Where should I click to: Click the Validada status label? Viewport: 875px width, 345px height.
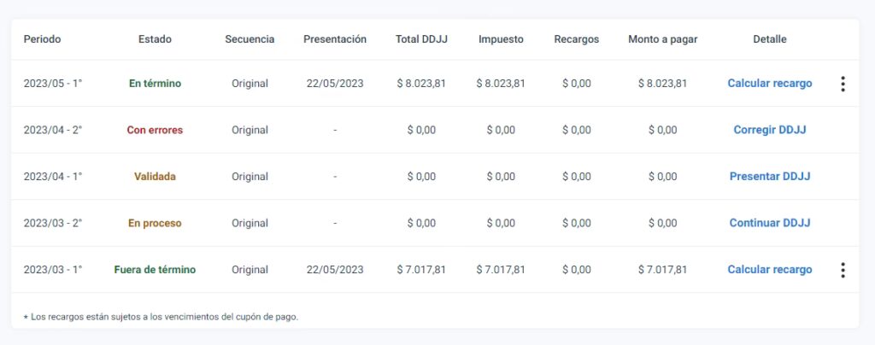tap(155, 177)
